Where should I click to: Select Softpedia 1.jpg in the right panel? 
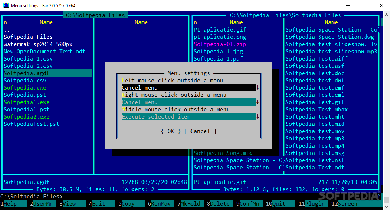pos(218,52)
